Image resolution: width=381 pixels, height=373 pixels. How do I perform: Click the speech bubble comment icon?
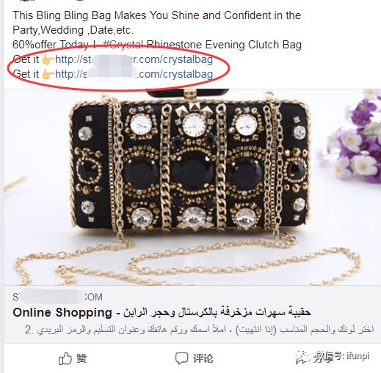[181, 358]
